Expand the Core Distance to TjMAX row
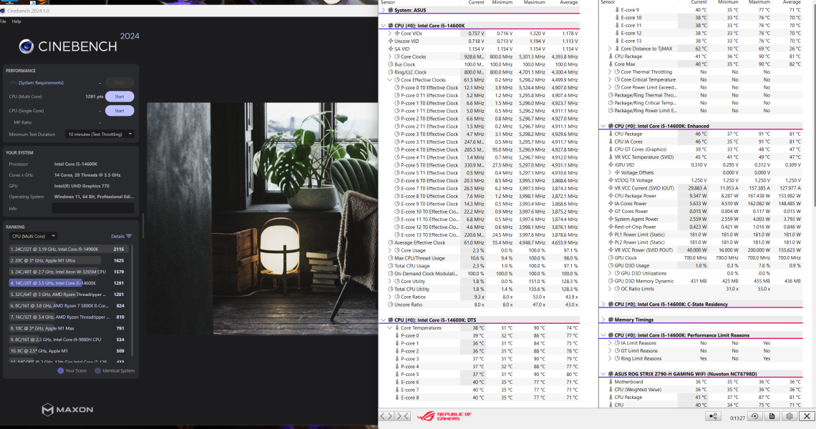Screen dimensions: 816x429 (610, 49)
